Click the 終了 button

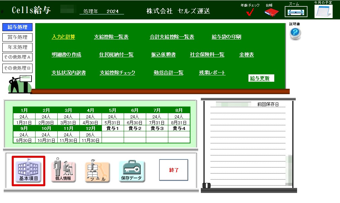(174, 170)
